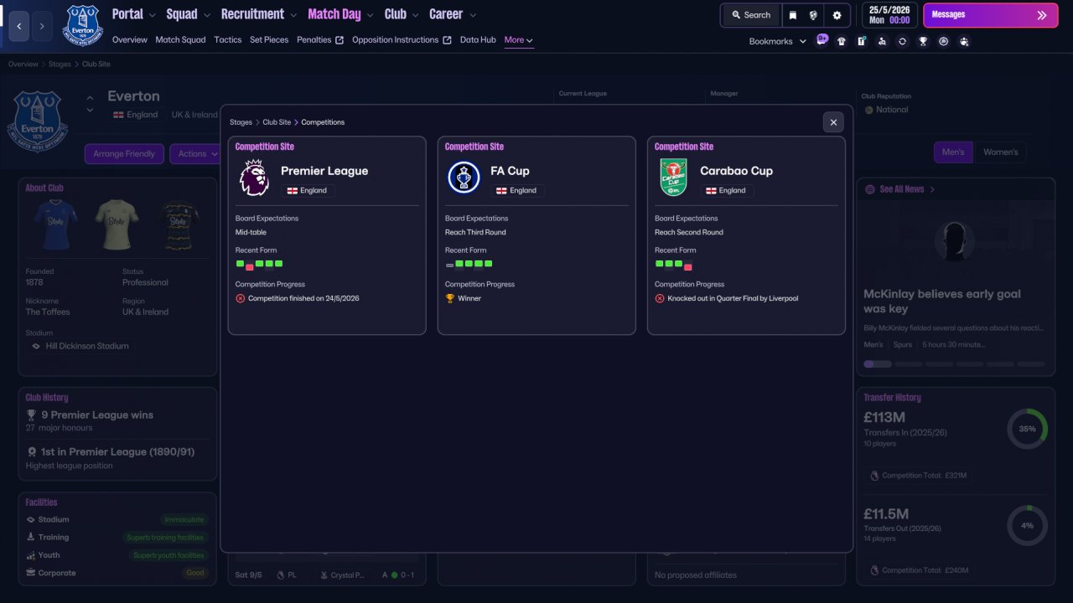Click the external link icon beside Penalties

340,40
